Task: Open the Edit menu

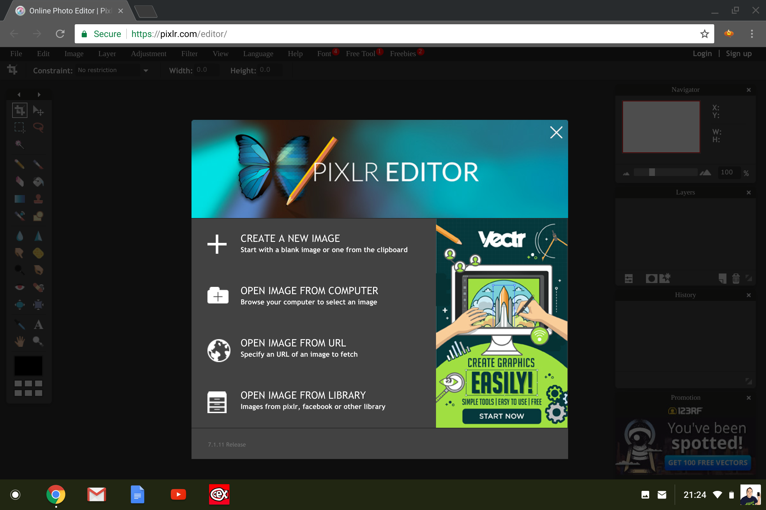Action: (43, 54)
